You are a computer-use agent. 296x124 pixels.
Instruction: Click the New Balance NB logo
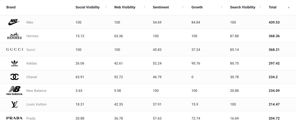[14, 90]
